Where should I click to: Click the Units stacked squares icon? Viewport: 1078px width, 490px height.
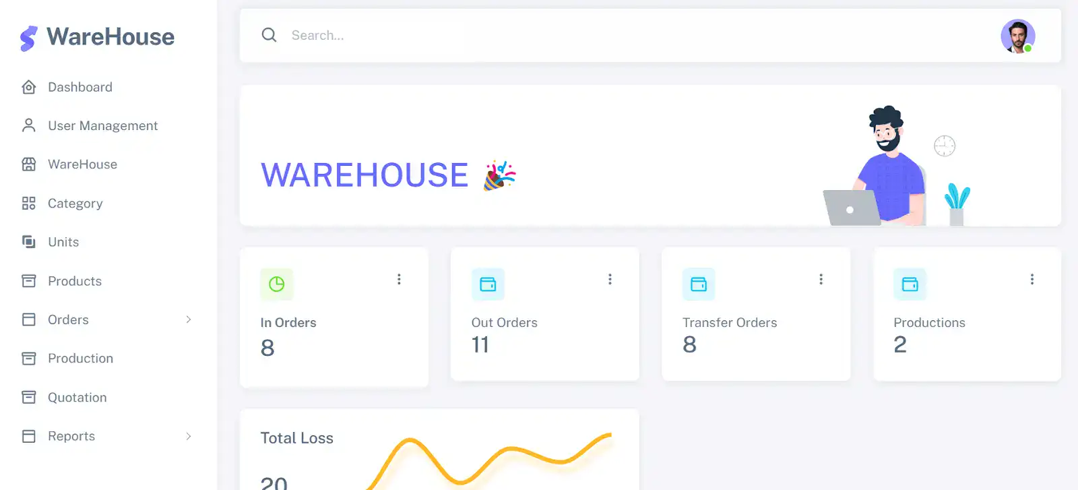28,242
